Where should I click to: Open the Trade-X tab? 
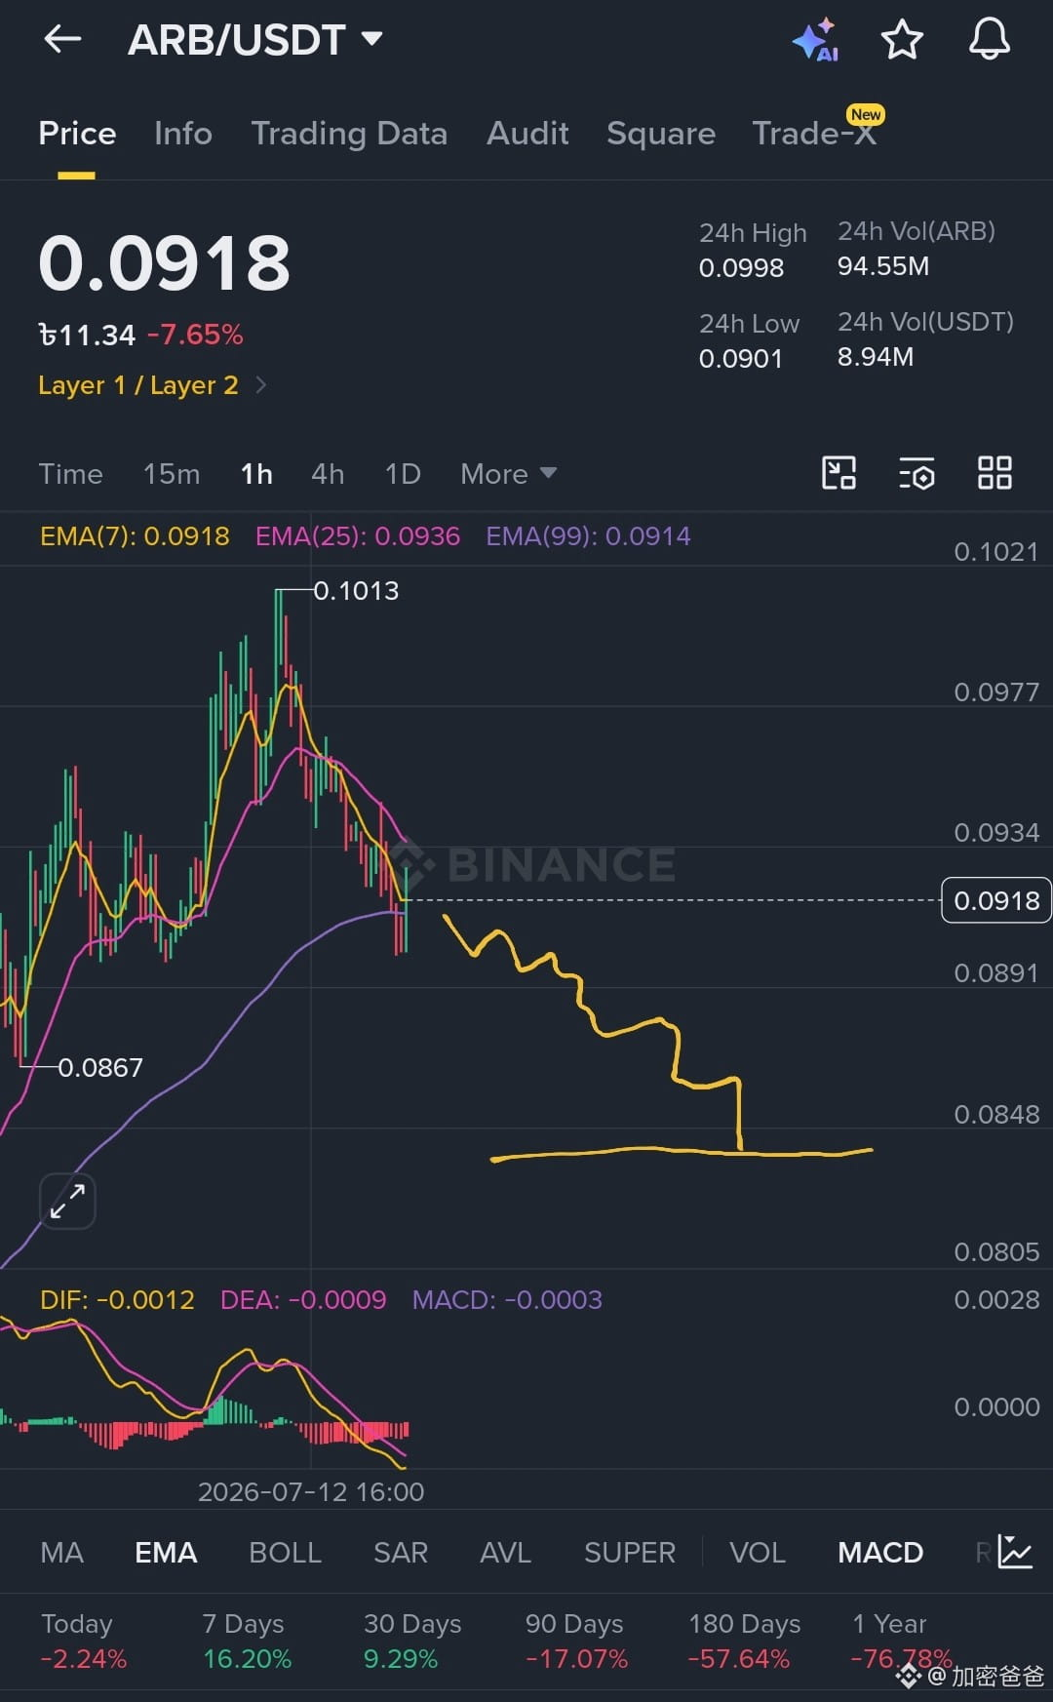815,134
